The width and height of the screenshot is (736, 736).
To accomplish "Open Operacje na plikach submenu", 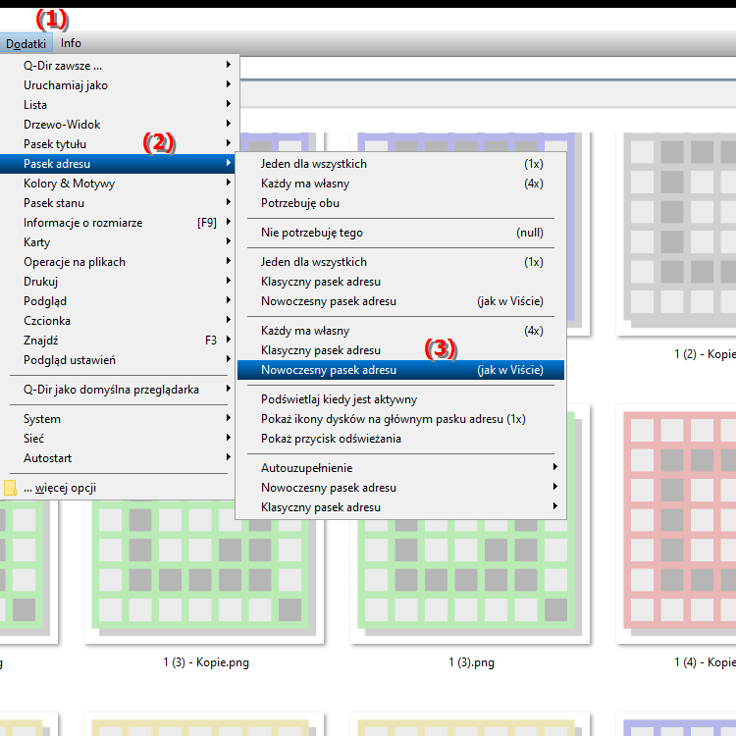I will 120,262.
